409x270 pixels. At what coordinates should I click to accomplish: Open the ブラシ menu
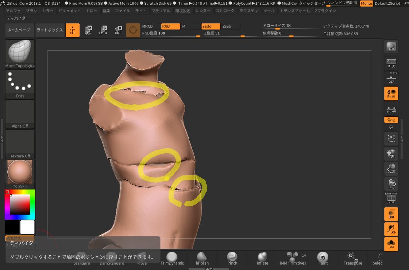tap(31, 11)
